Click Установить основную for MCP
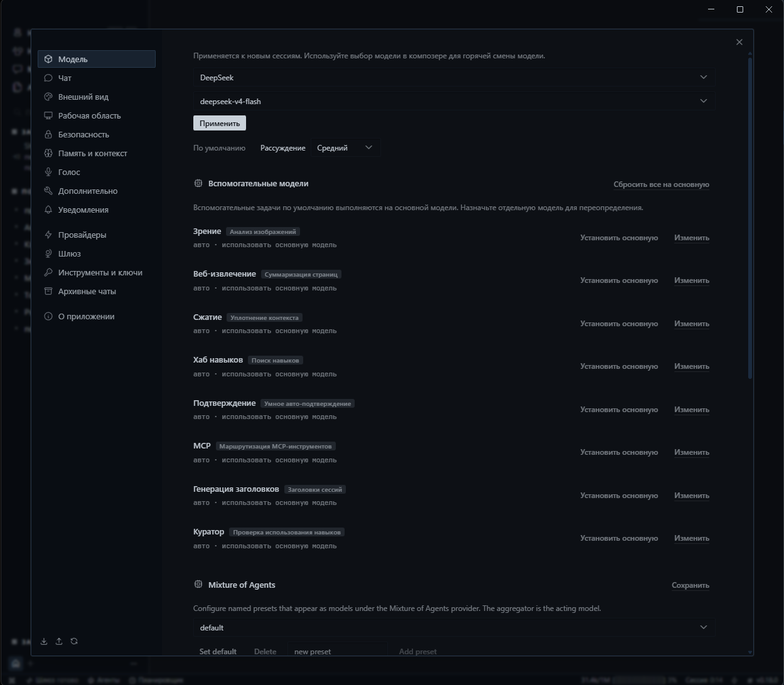This screenshot has height=685, width=784. click(x=619, y=452)
